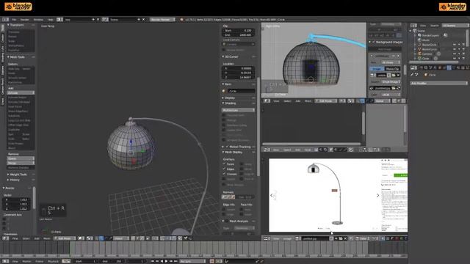Open the Single Image source dropdown

tap(391, 81)
